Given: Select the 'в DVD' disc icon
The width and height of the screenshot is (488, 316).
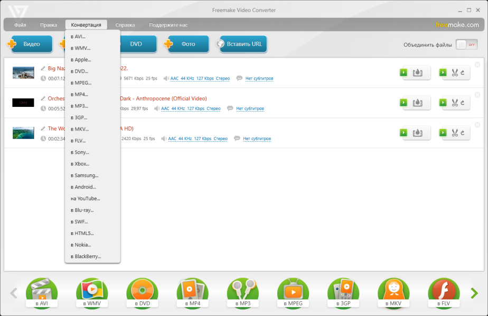Looking at the screenshot, I should [142, 293].
